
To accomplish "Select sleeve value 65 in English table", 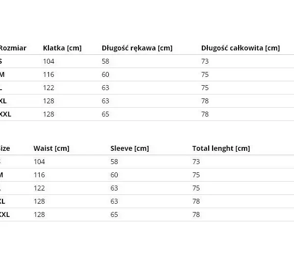I will [114, 214].
